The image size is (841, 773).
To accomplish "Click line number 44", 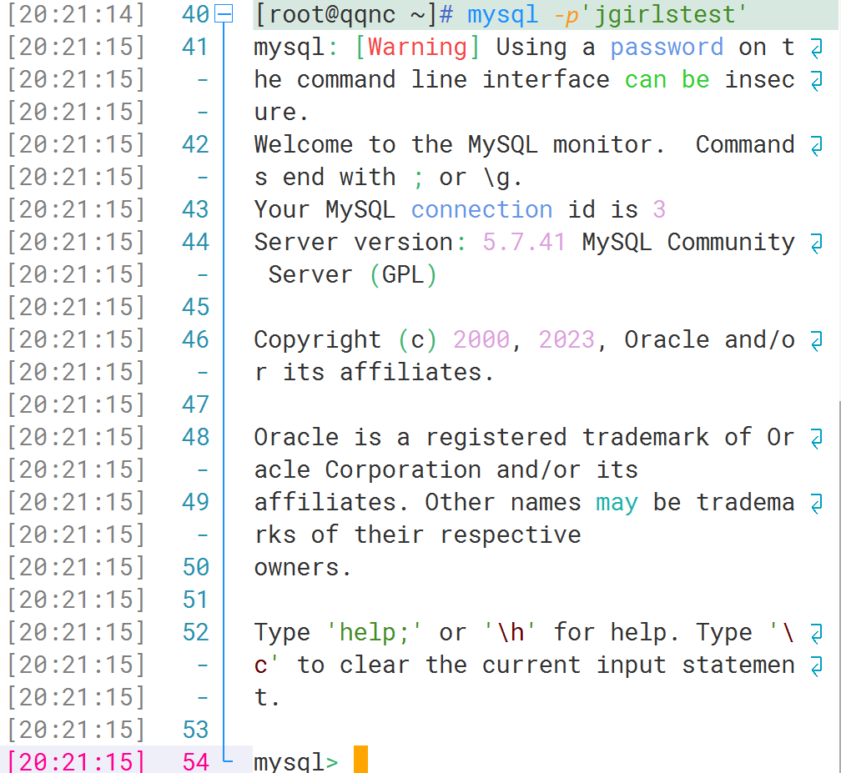I will (x=195, y=243).
